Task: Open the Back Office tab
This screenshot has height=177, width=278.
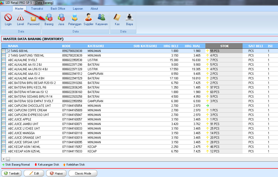Action: click(x=58, y=9)
